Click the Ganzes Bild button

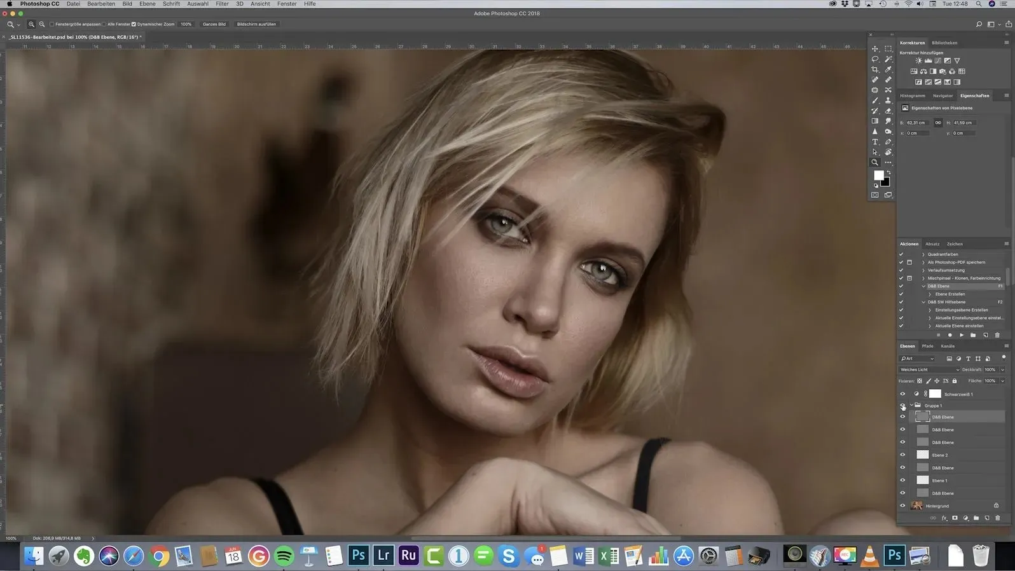(214, 24)
